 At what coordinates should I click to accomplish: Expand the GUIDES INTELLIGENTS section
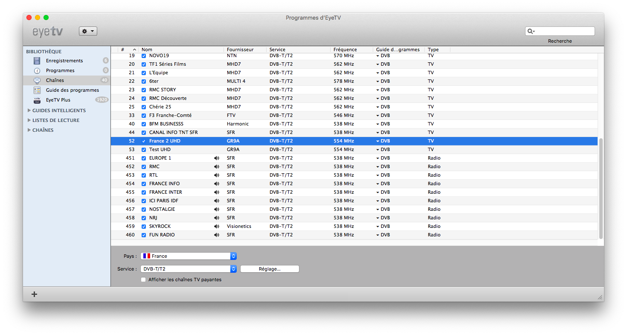point(29,111)
